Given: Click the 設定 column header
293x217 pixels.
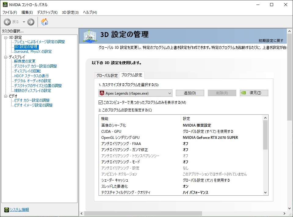Looking at the screenshot, I should tap(222, 118).
